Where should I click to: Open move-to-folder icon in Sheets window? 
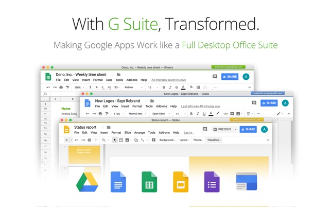[118, 75]
